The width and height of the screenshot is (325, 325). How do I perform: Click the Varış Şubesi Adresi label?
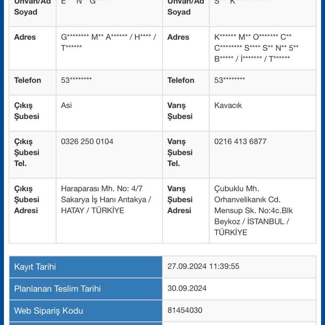pyautogui.click(x=180, y=199)
